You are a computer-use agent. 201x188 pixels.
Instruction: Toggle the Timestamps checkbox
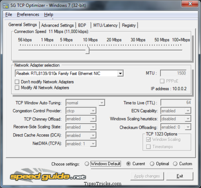(x=148, y=147)
